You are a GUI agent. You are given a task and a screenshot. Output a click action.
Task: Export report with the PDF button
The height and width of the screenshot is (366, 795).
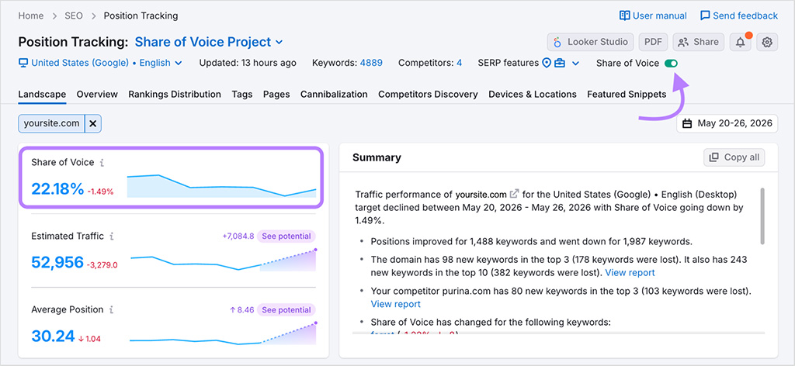pyautogui.click(x=653, y=43)
